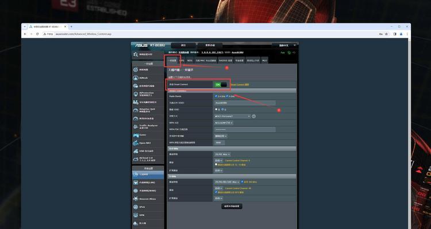Click the operation mode link
This screenshot has width=431, height=229.
(x=183, y=52)
